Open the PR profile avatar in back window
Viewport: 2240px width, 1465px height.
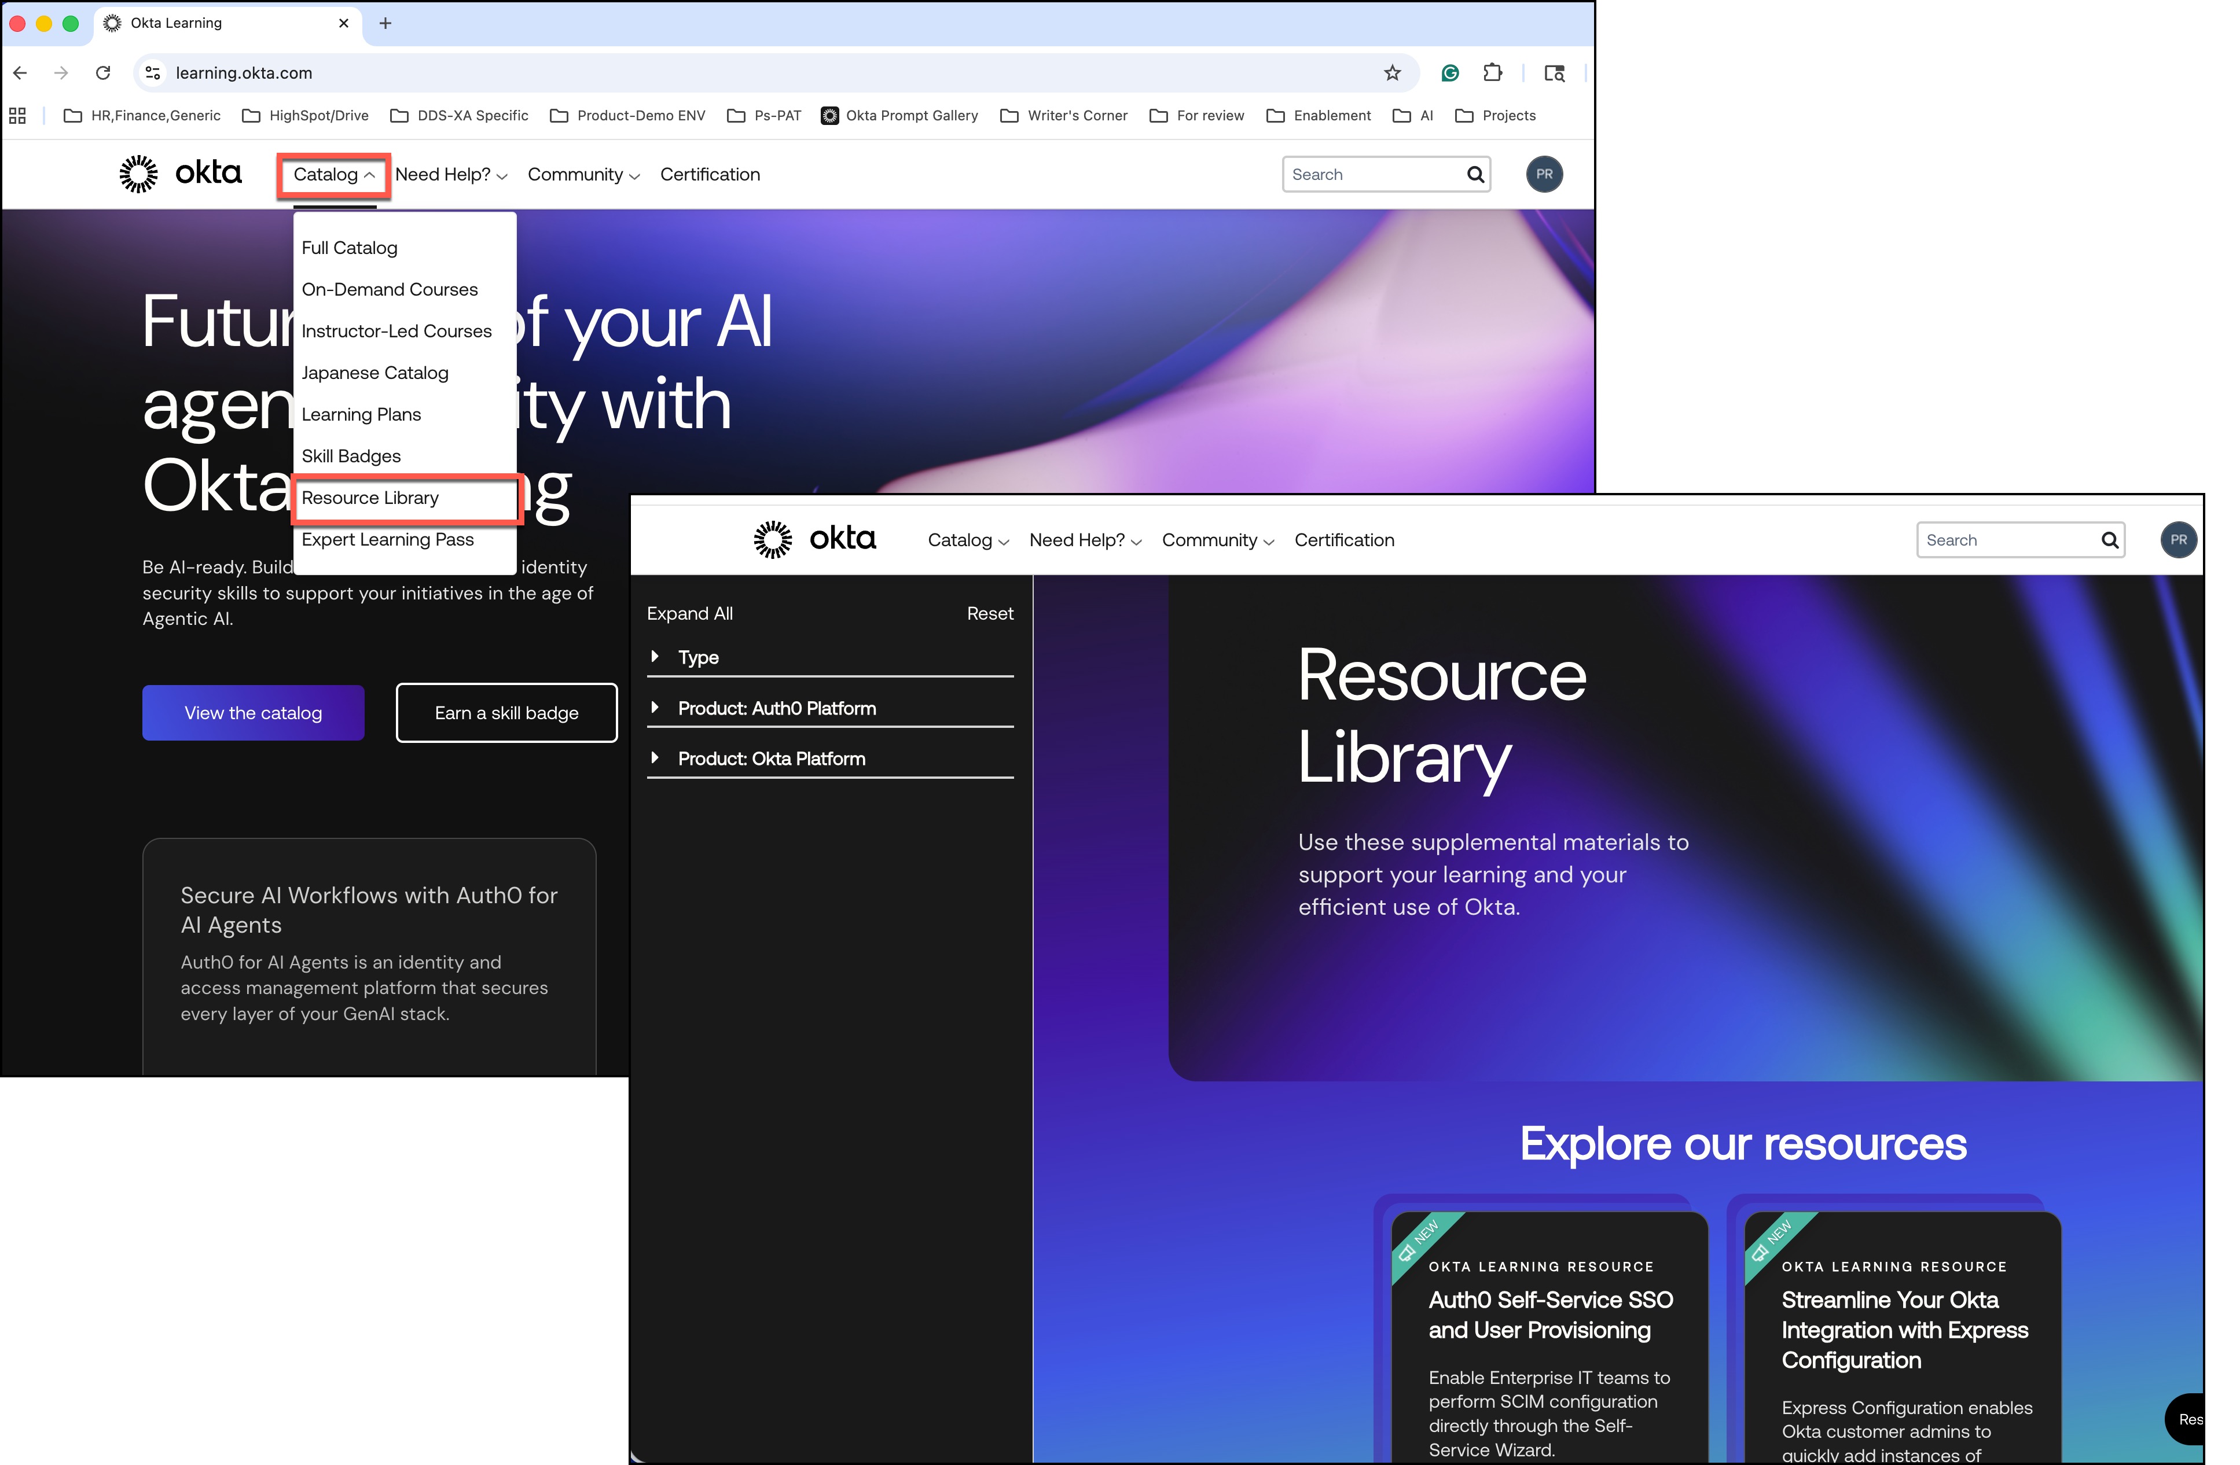click(1544, 174)
